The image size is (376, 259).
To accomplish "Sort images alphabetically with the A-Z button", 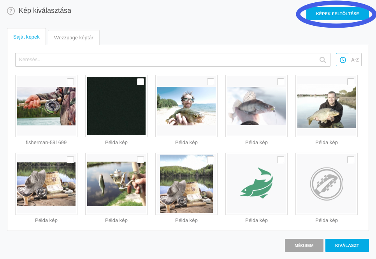I will tap(355, 60).
